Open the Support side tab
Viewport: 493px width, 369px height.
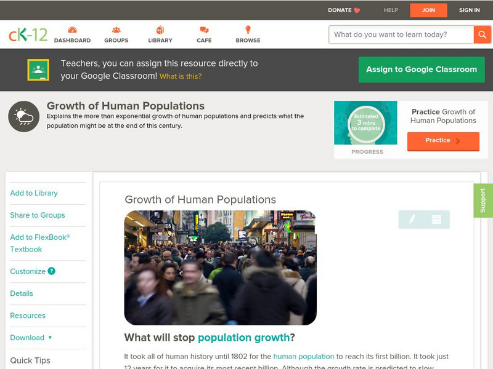point(483,200)
